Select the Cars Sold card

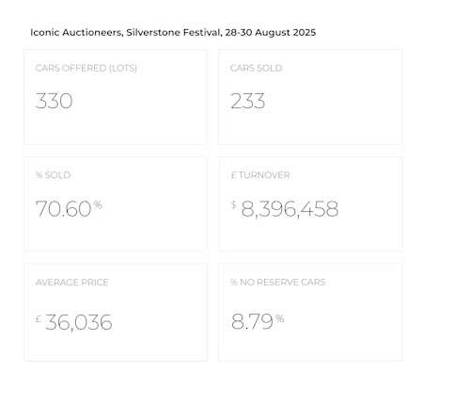pyautogui.click(x=310, y=97)
